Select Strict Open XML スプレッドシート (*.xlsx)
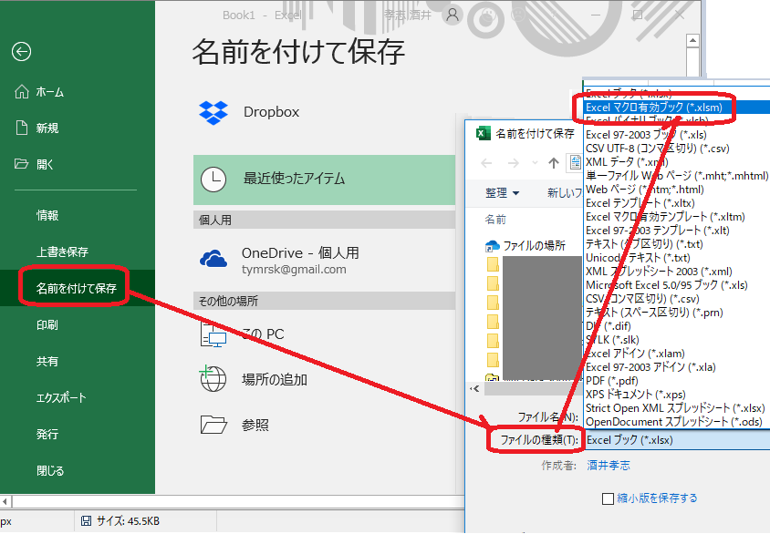Viewport: 770px width, 534px height. click(678, 408)
